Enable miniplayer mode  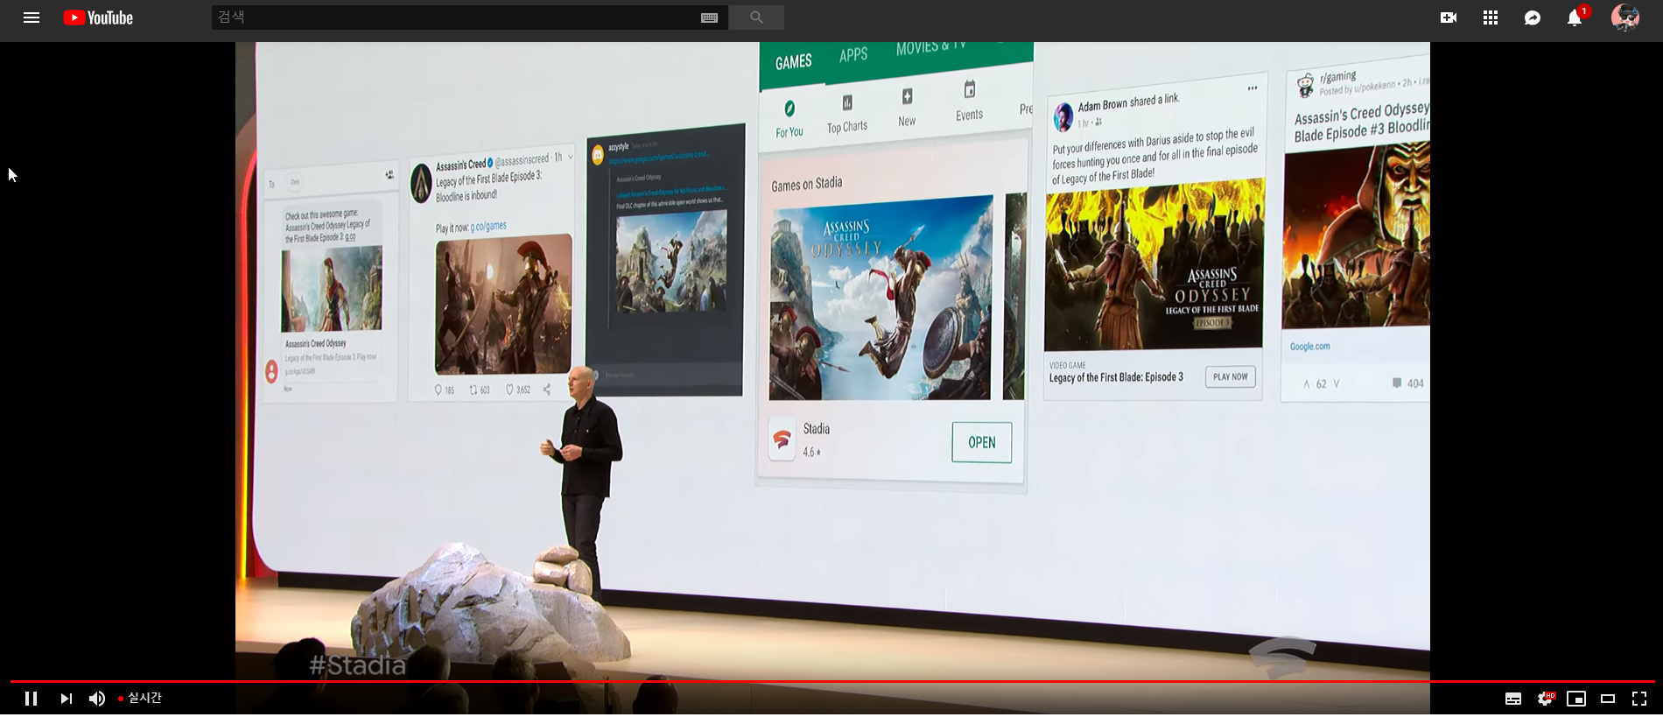pyautogui.click(x=1576, y=699)
